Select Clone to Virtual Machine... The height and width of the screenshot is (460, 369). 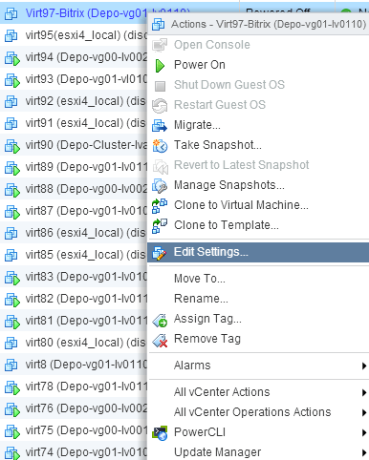(x=259, y=205)
